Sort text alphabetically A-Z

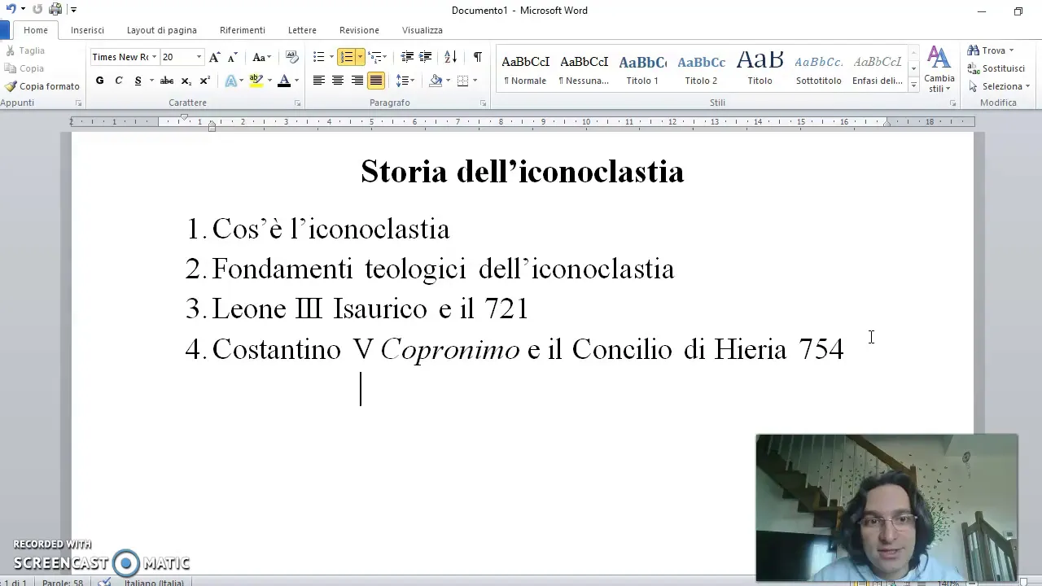[450, 57]
